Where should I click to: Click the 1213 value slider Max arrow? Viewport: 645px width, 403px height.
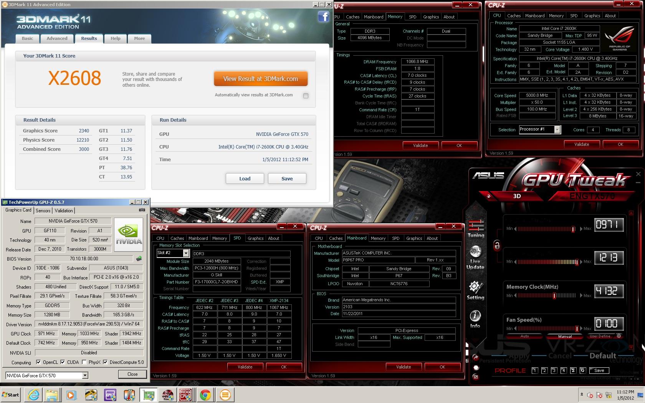(581, 262)
